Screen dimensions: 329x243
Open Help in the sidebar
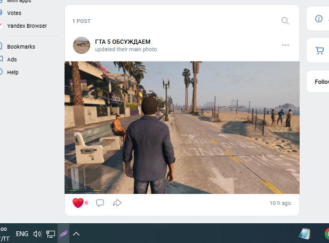pyautogui.click(x=13, y=72)
